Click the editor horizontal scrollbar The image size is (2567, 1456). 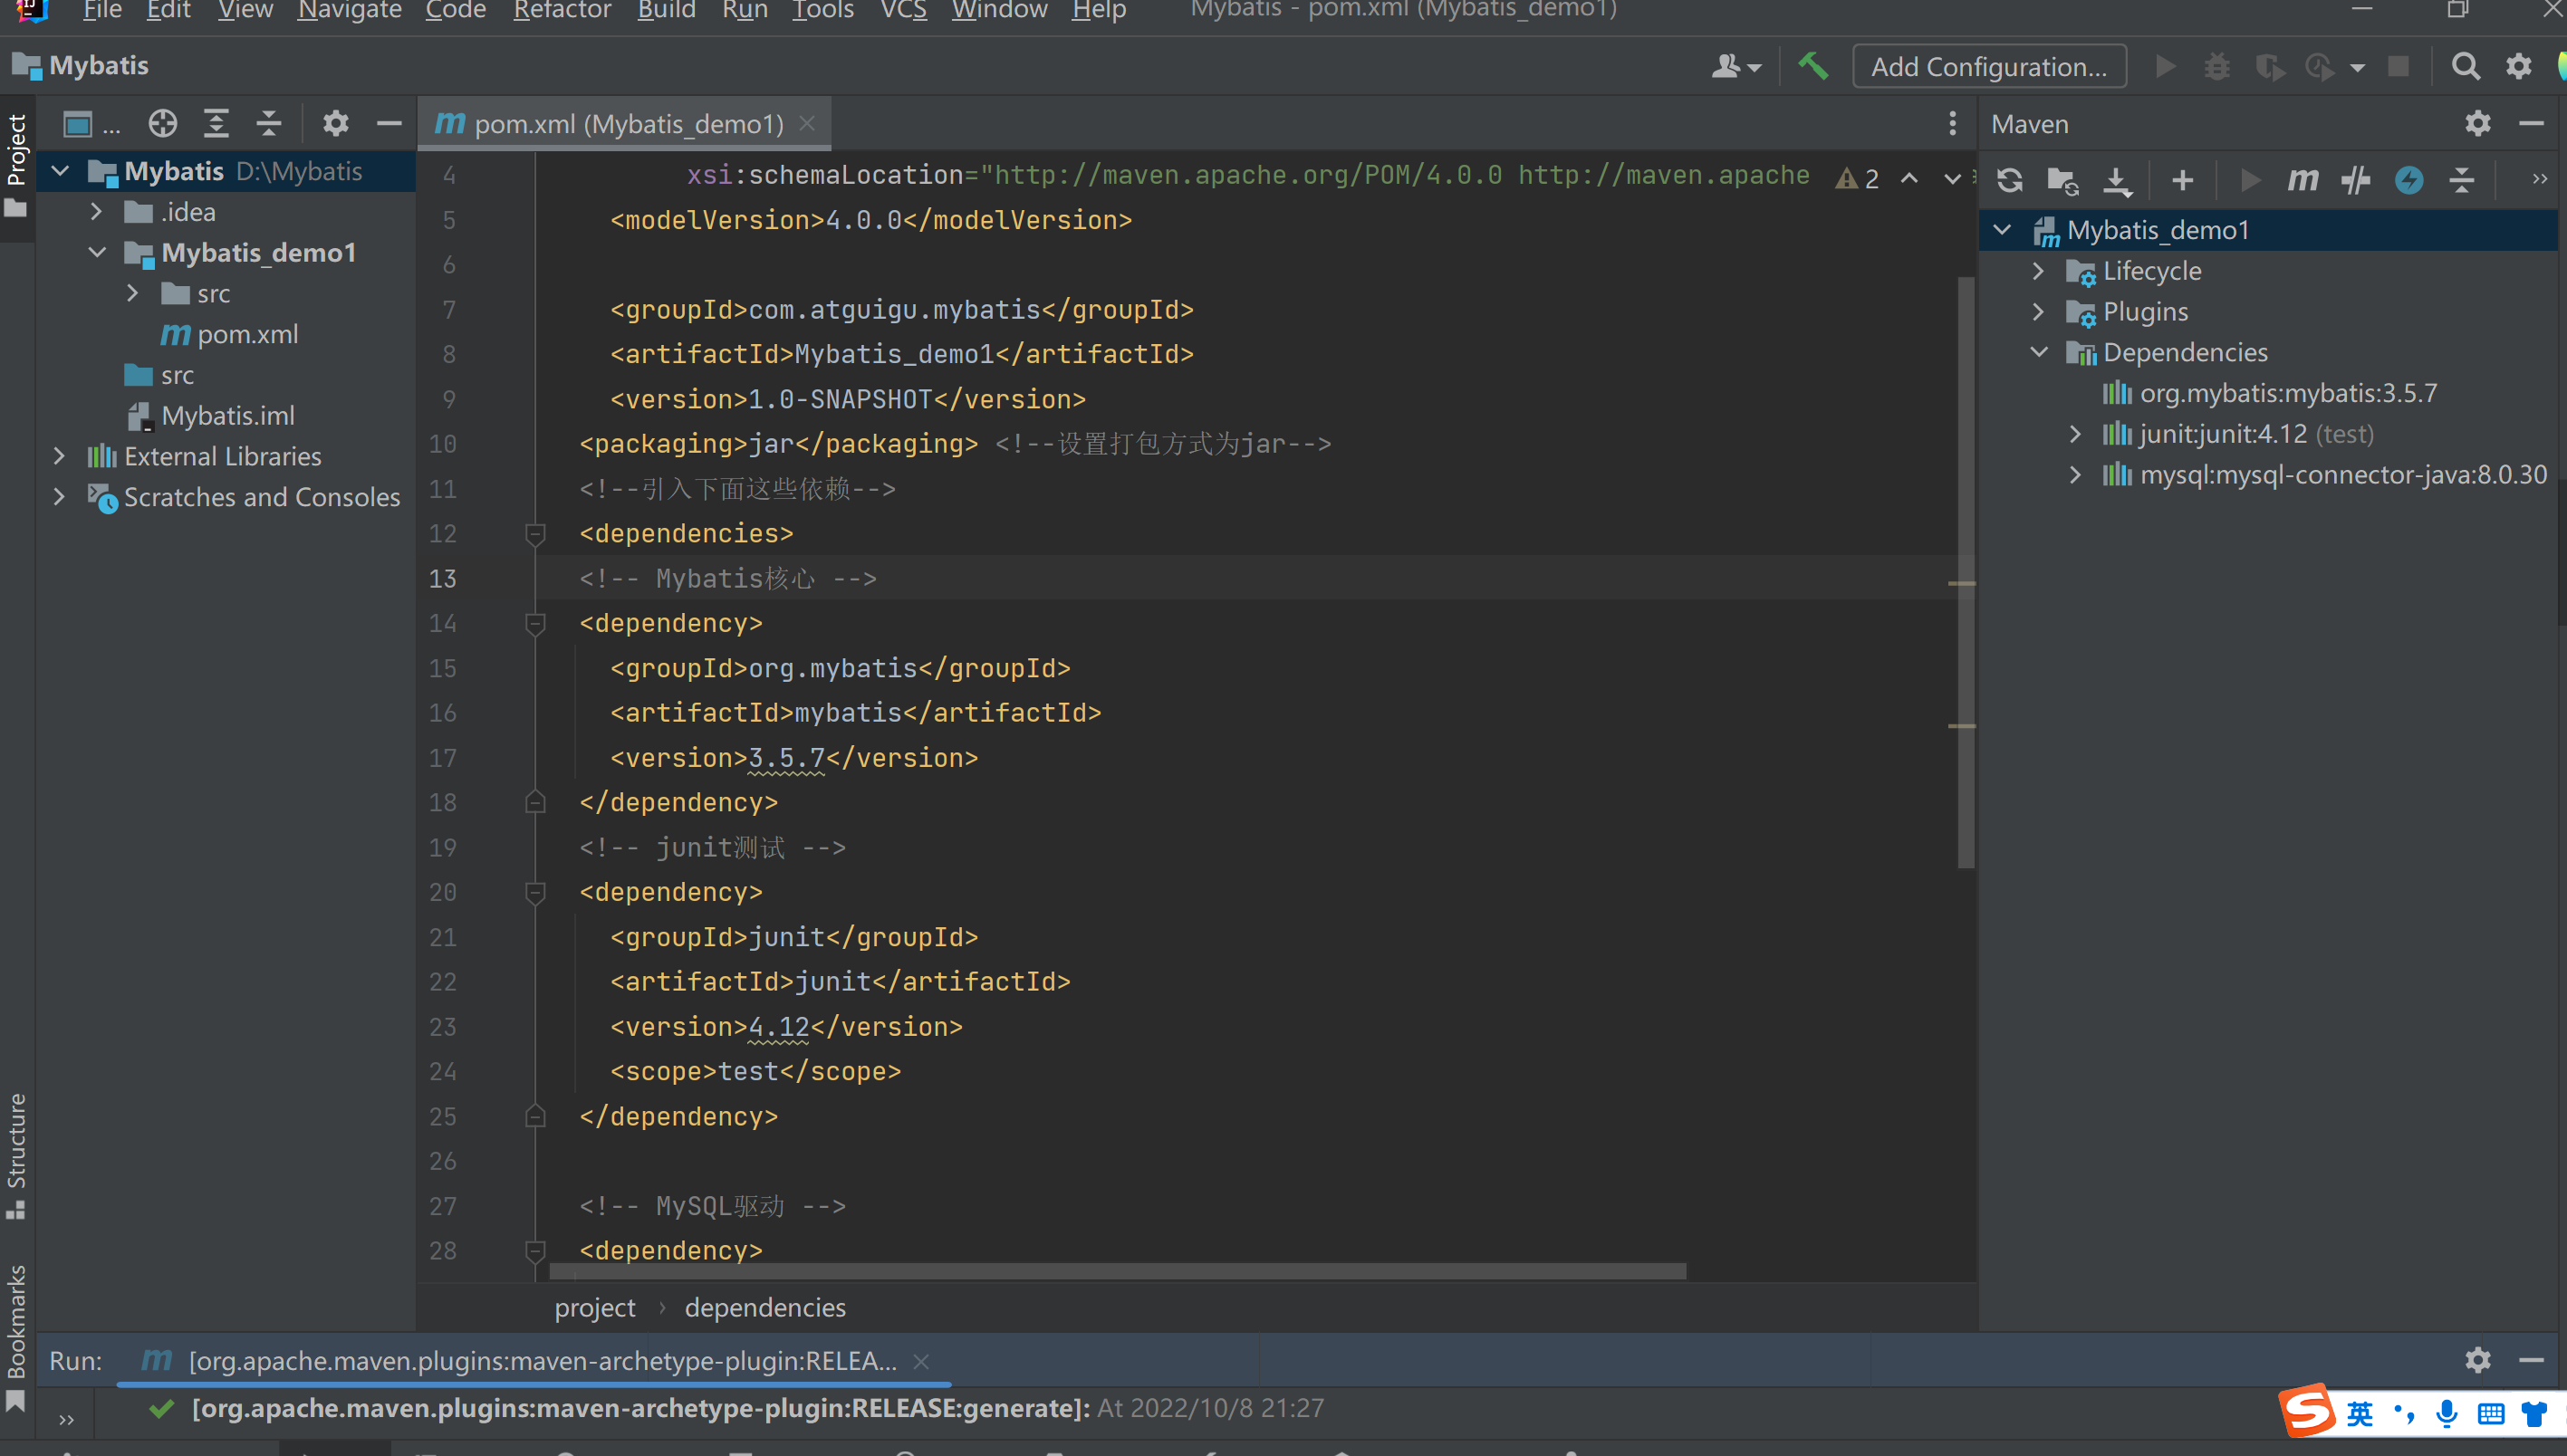(x=1117, y=1271)
